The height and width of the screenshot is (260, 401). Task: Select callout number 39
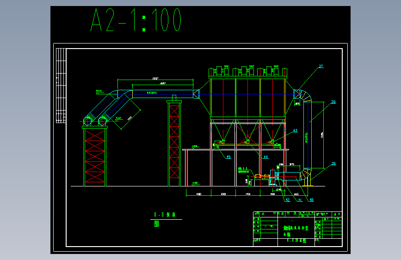[x=333, y=163]
